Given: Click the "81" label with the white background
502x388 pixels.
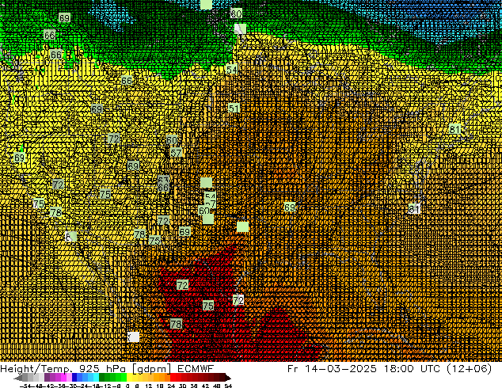Looking at the screenshot, I should (413, 209).
